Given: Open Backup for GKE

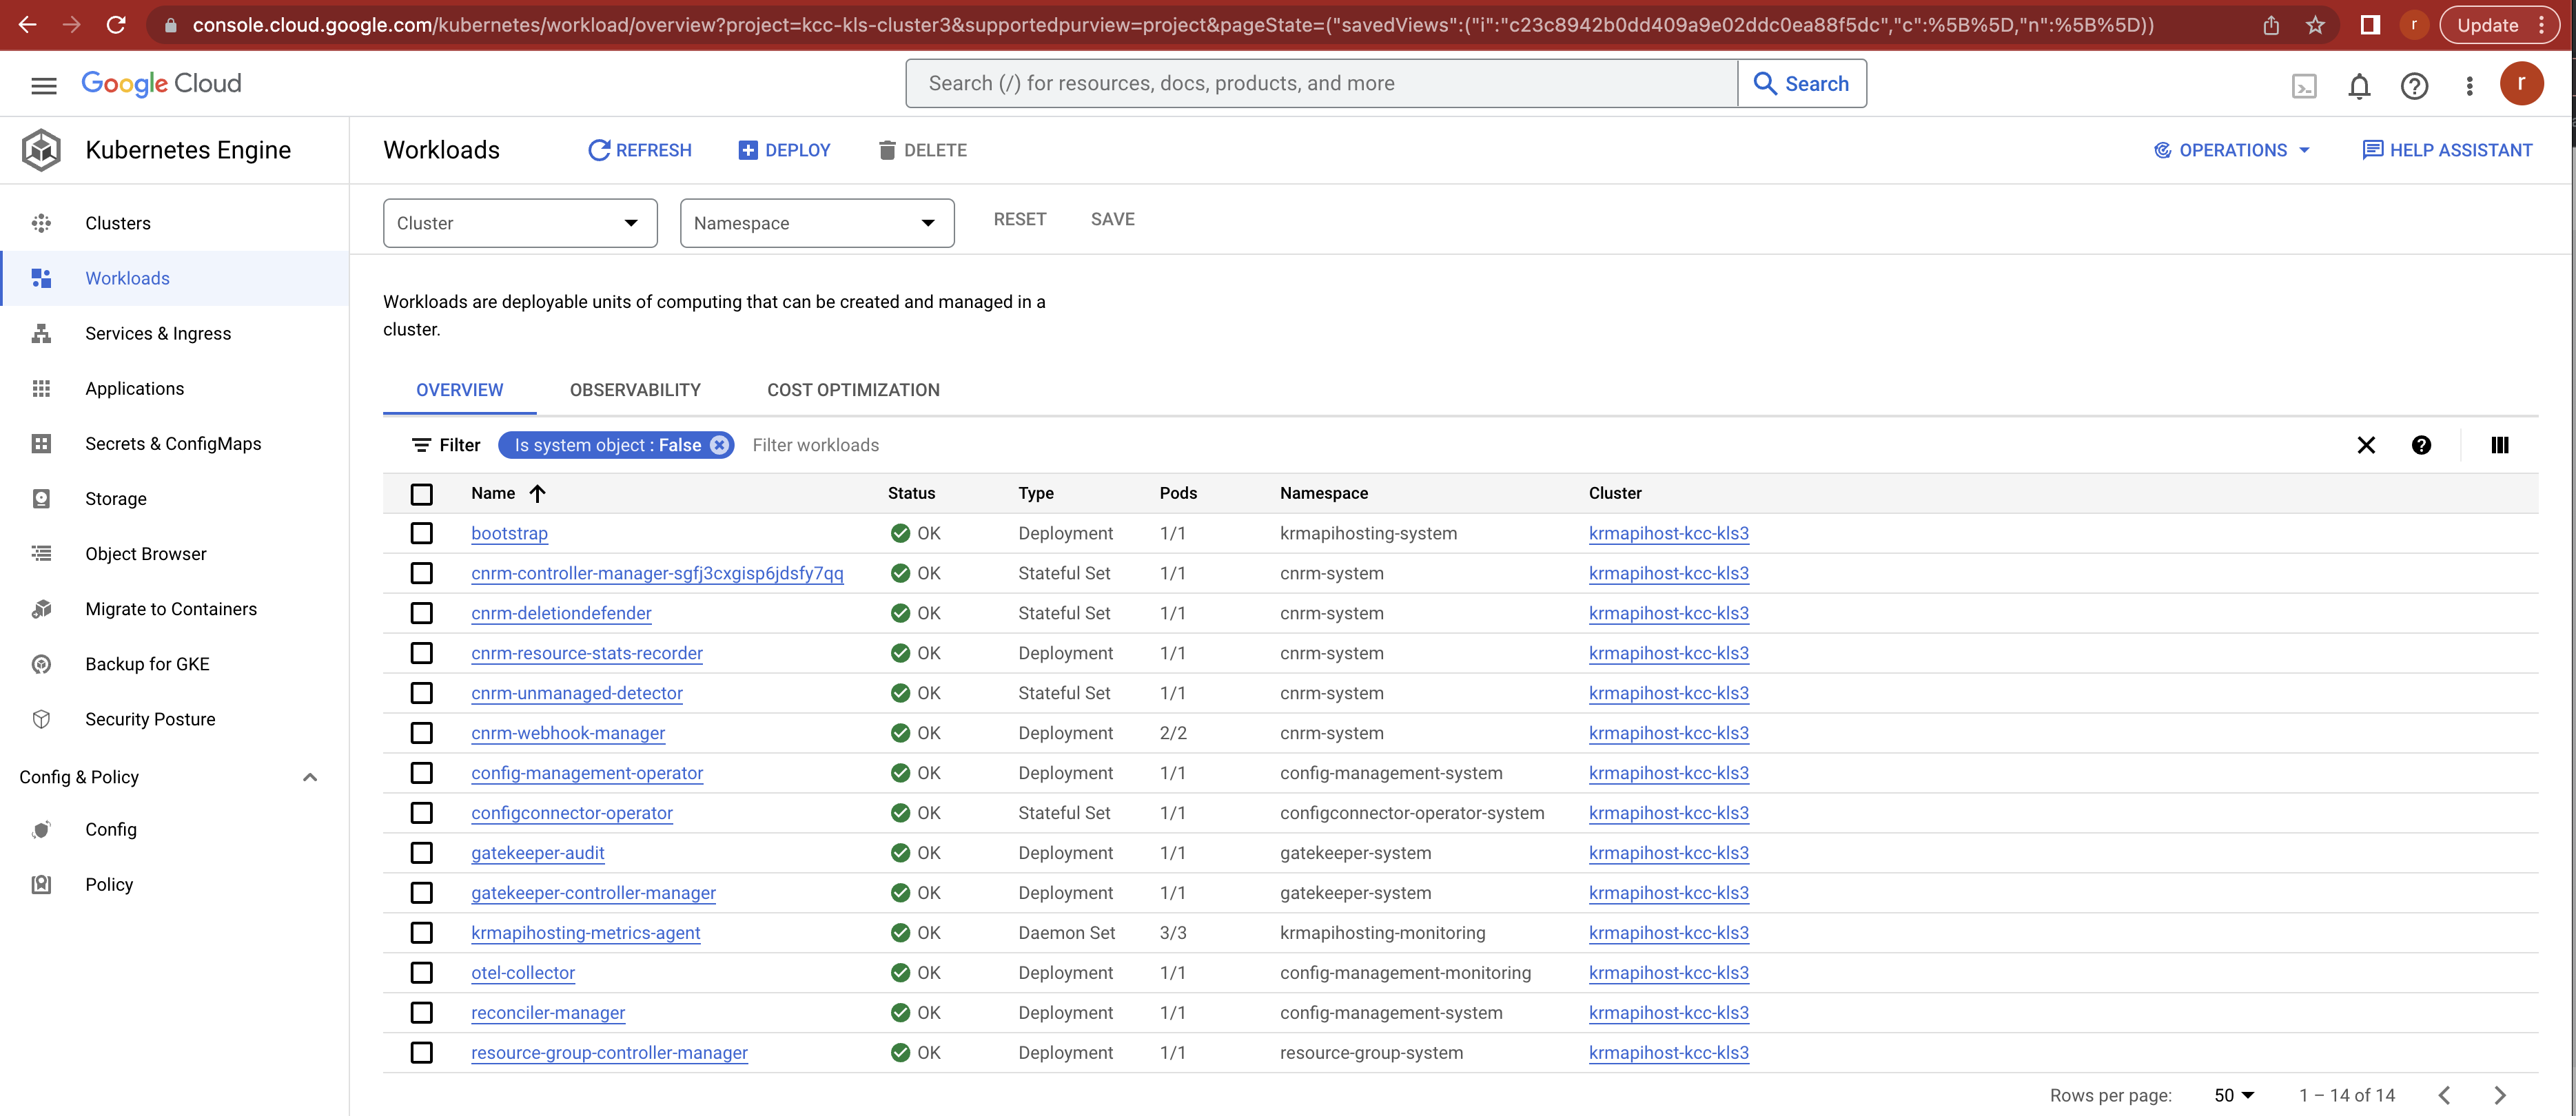Looking at the screenshot, I should [x=147, y=663].
